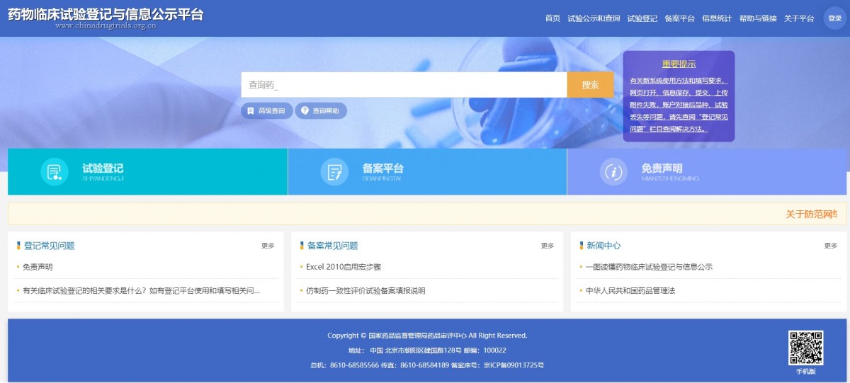850x383 pixels.
Task: Click 国家药品监督管理局药品审评中心 footer link
Action: point(417,336)
